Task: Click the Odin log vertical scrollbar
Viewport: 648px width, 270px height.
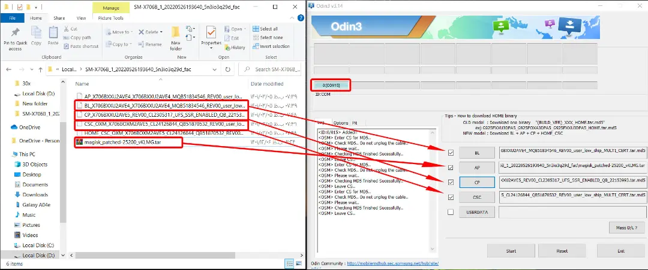Action: point(433,190)
